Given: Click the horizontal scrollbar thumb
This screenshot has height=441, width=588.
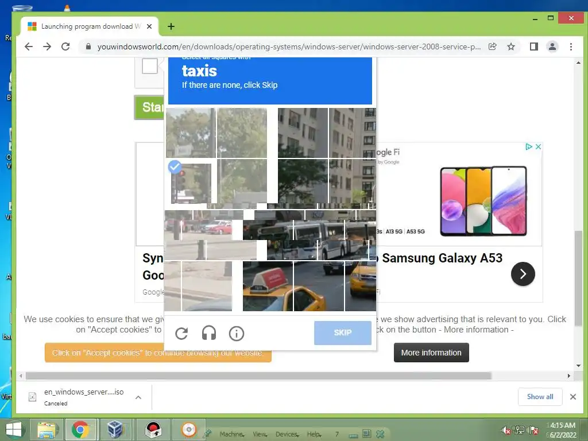Looking at the screenshot, I should point(258,376).
